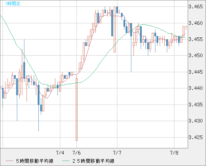Click the 3.430 price axis label

tap(196, 121)
